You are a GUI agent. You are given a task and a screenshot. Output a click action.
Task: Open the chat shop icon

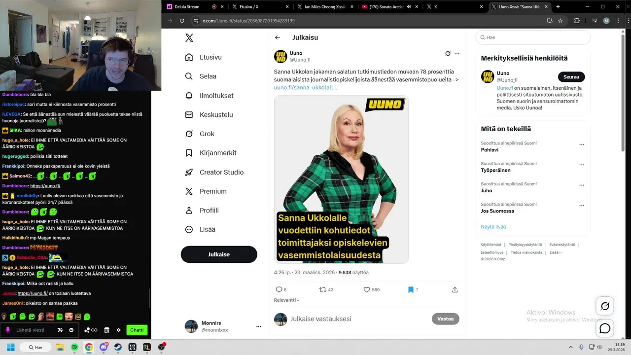(x=106, y=330)
